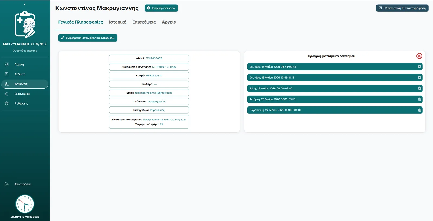Open the Ατζέντα book icon
The image size is (433, 221).
pyautogui.click(x=7, y=74)
